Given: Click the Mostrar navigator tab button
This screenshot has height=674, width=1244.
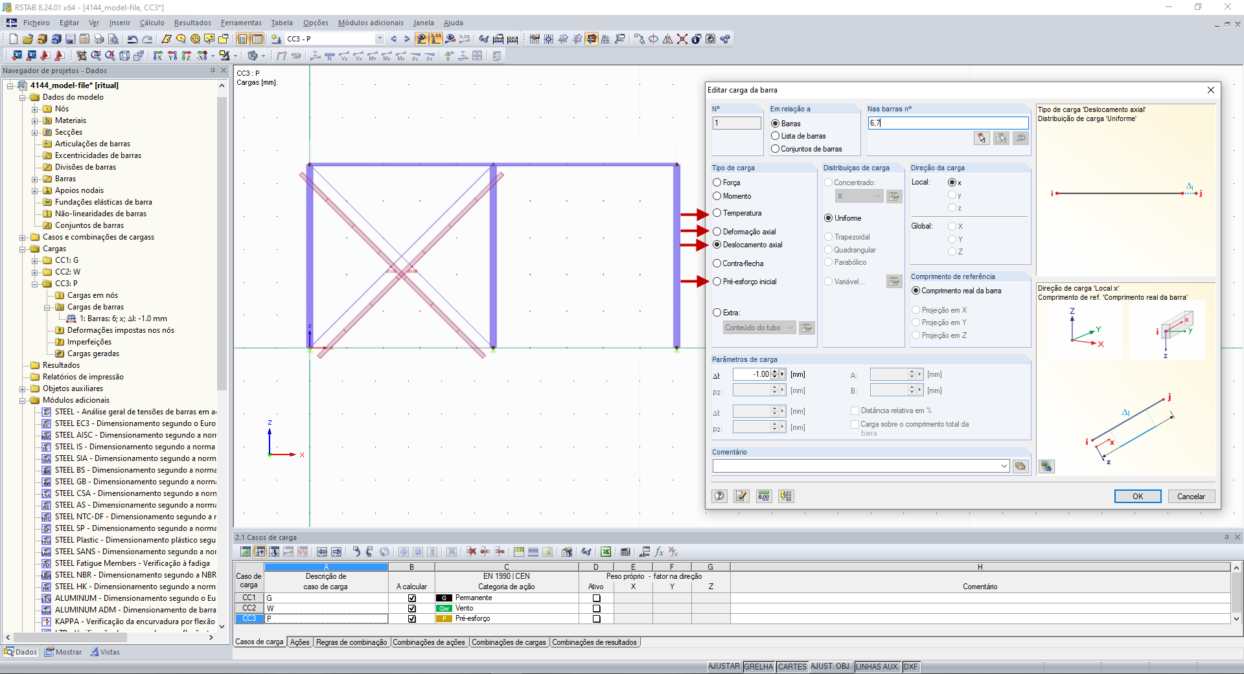Looking at the screenshot, I should point(63,652).
